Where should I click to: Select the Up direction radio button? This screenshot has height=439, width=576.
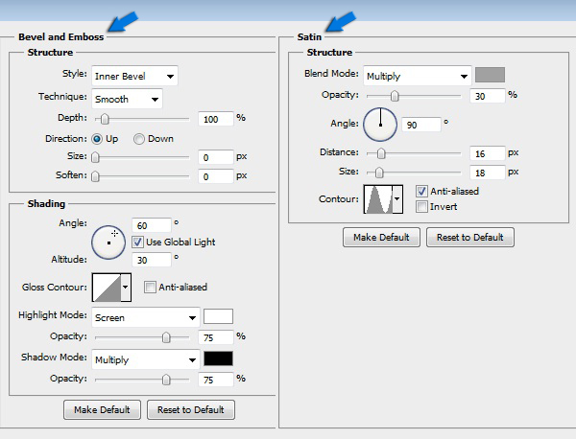[97, 139]
